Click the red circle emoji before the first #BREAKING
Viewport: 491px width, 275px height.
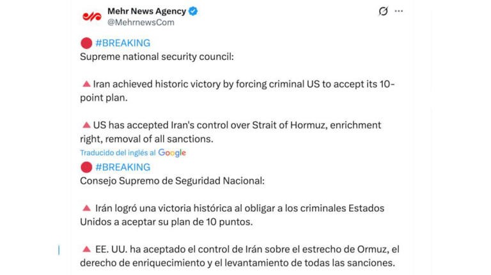[86, 43]
